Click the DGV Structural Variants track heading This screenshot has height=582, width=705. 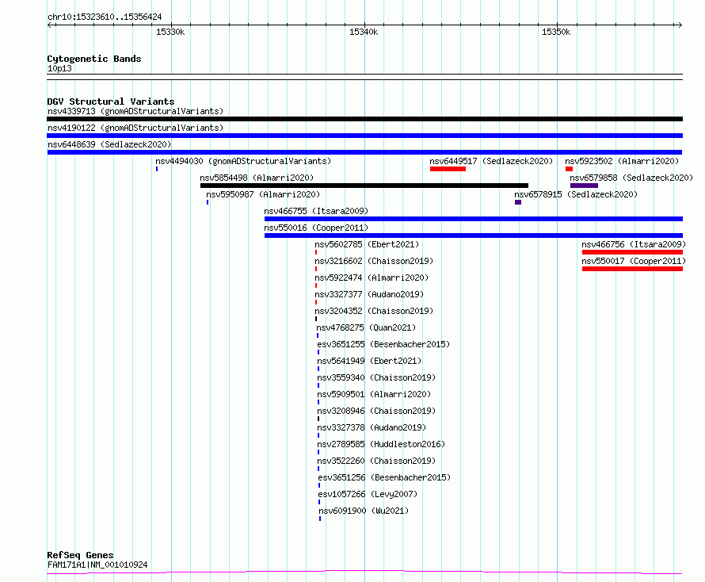tap(111, 101)
